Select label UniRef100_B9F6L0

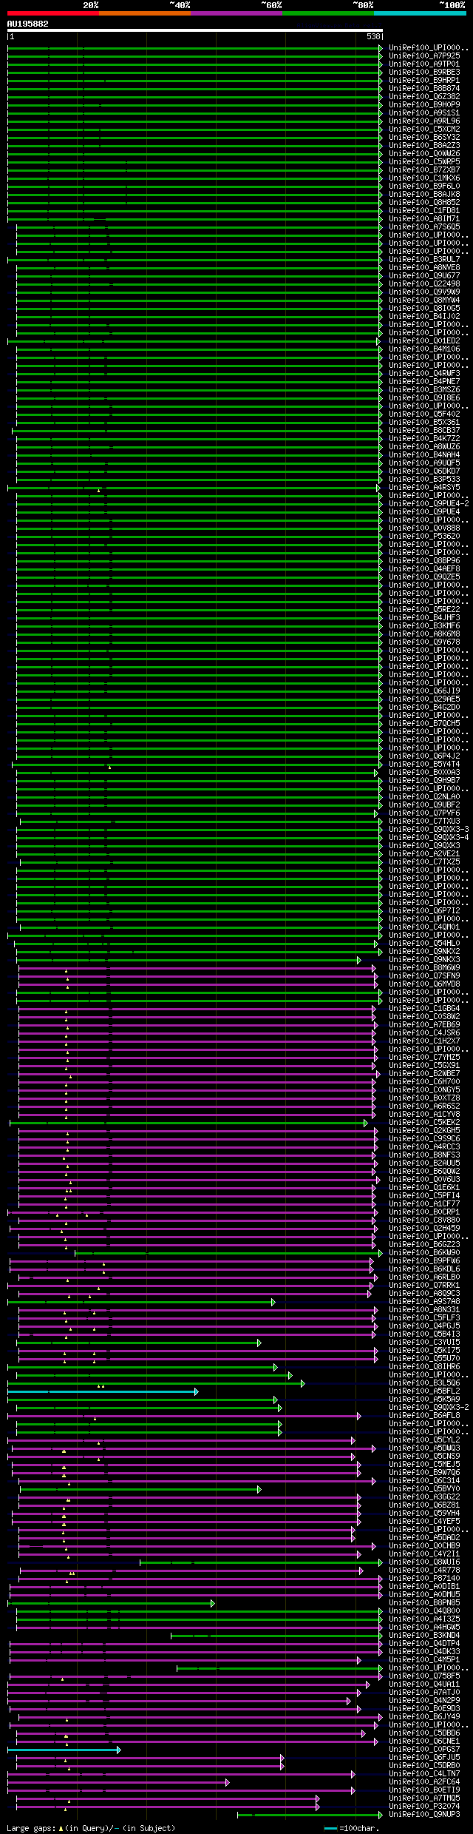(x=424, y=186)
